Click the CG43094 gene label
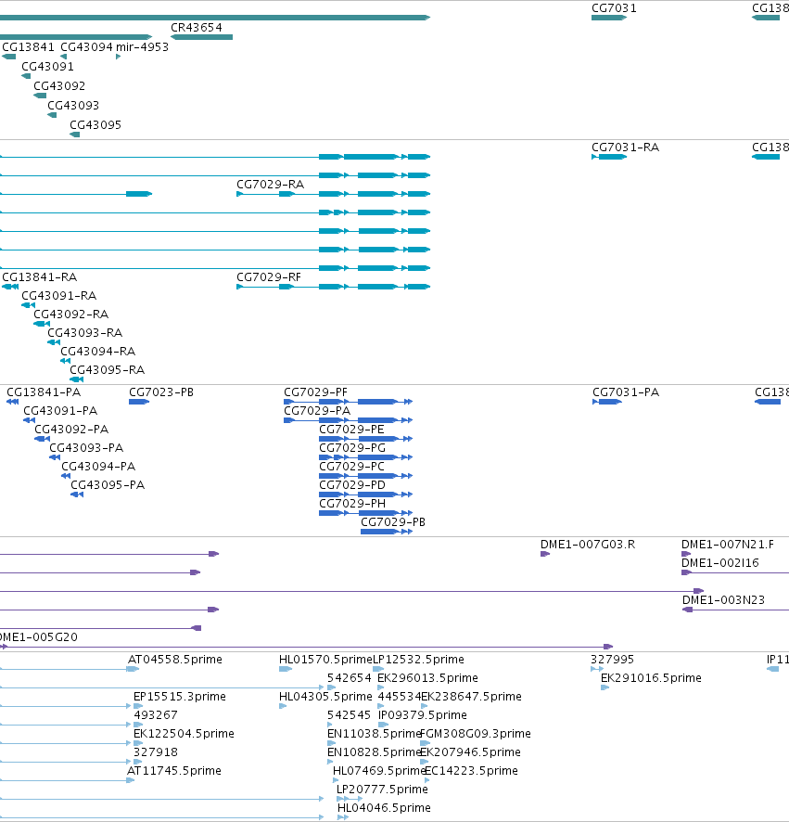This screenshot has height=822, width=789. [x=86, y=47]
